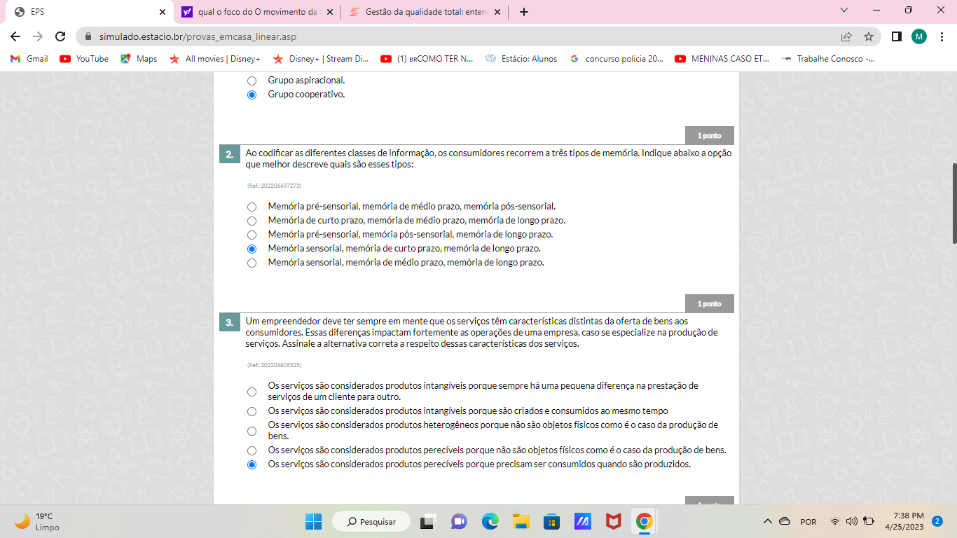Open the Gmail bookmark
This screenshot has width=957, height=538.
[x=29, y=59]
